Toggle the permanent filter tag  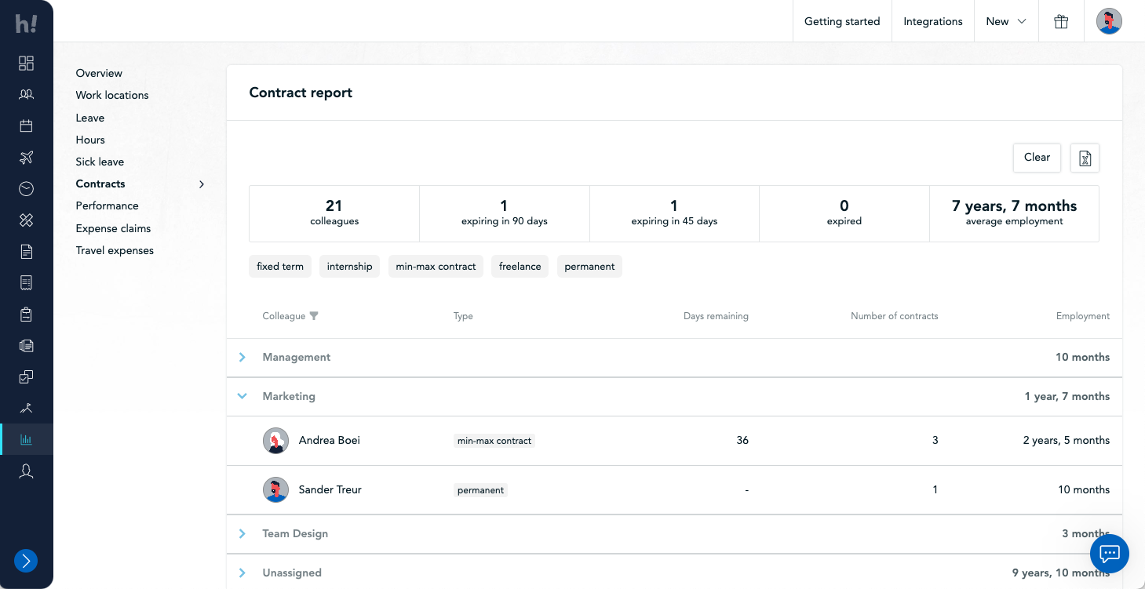589,267
